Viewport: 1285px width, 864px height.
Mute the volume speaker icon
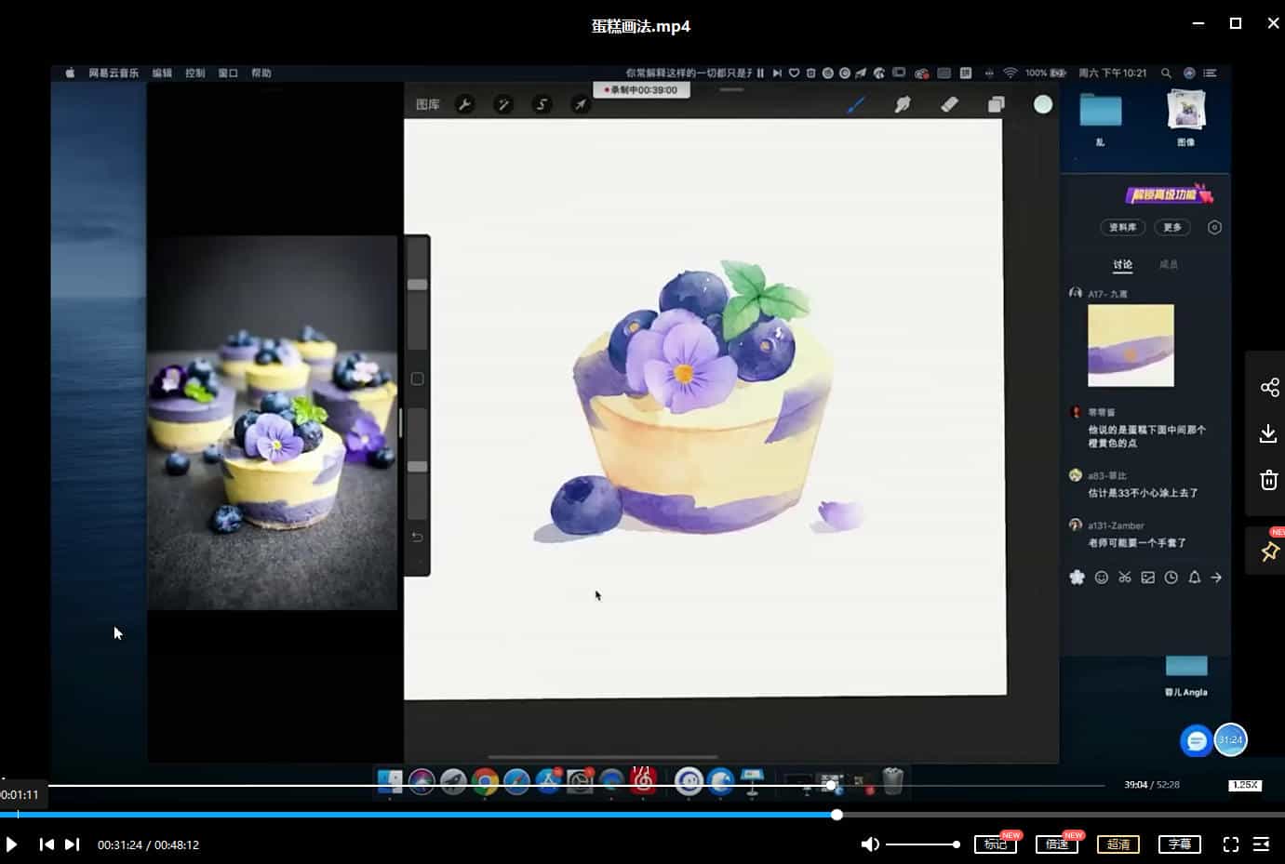(870, 844)
